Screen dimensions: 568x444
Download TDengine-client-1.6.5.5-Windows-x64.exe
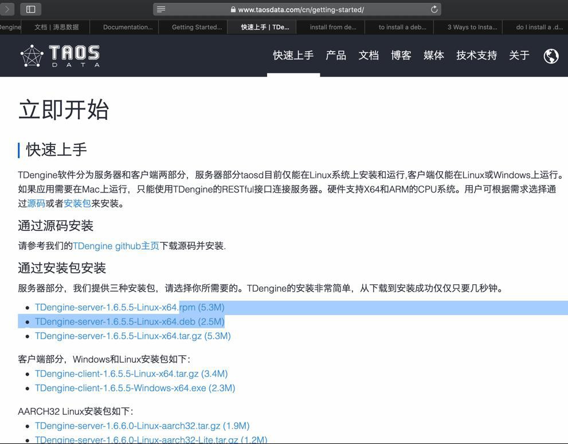135,388
